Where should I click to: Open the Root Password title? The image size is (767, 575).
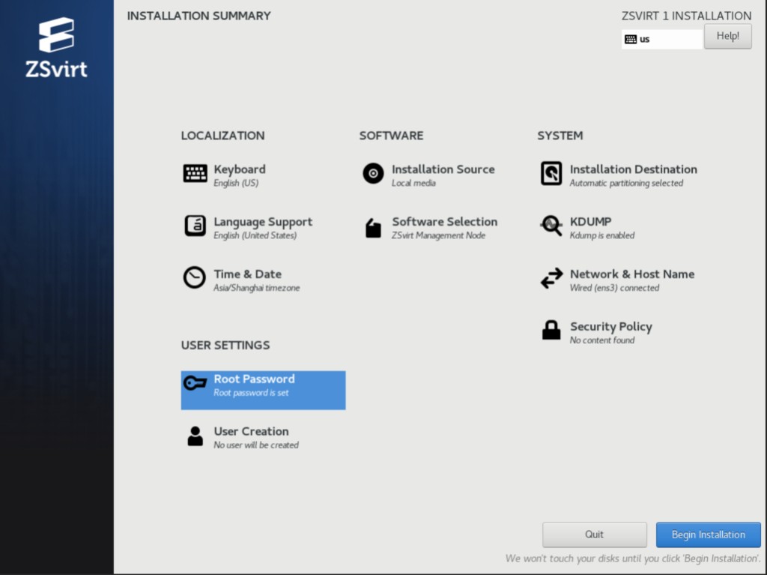(255, 379)
